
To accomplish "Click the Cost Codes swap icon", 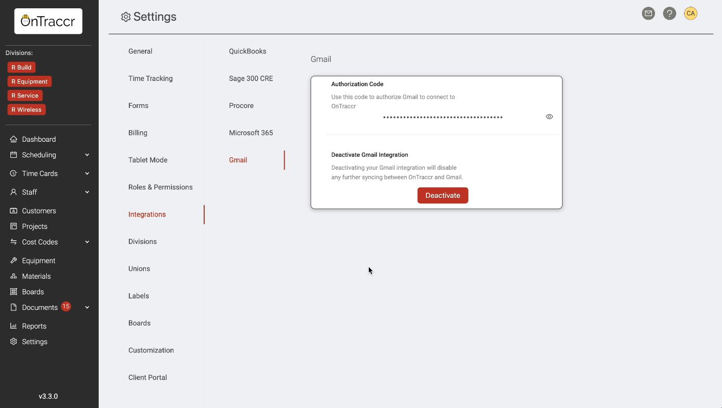I will point(14,242).
